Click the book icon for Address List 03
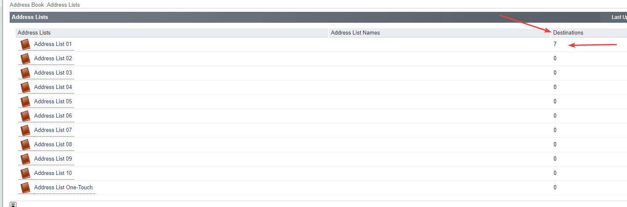This screenshot has width=627, height=207. (x=25, y=73)
